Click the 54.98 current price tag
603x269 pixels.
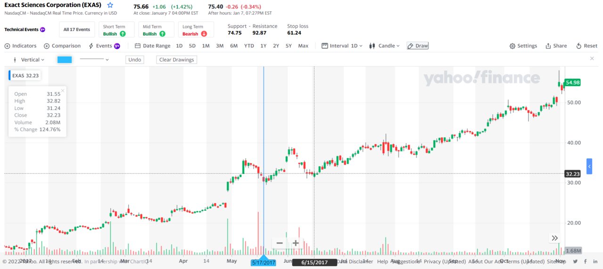(x=573, y=82)
